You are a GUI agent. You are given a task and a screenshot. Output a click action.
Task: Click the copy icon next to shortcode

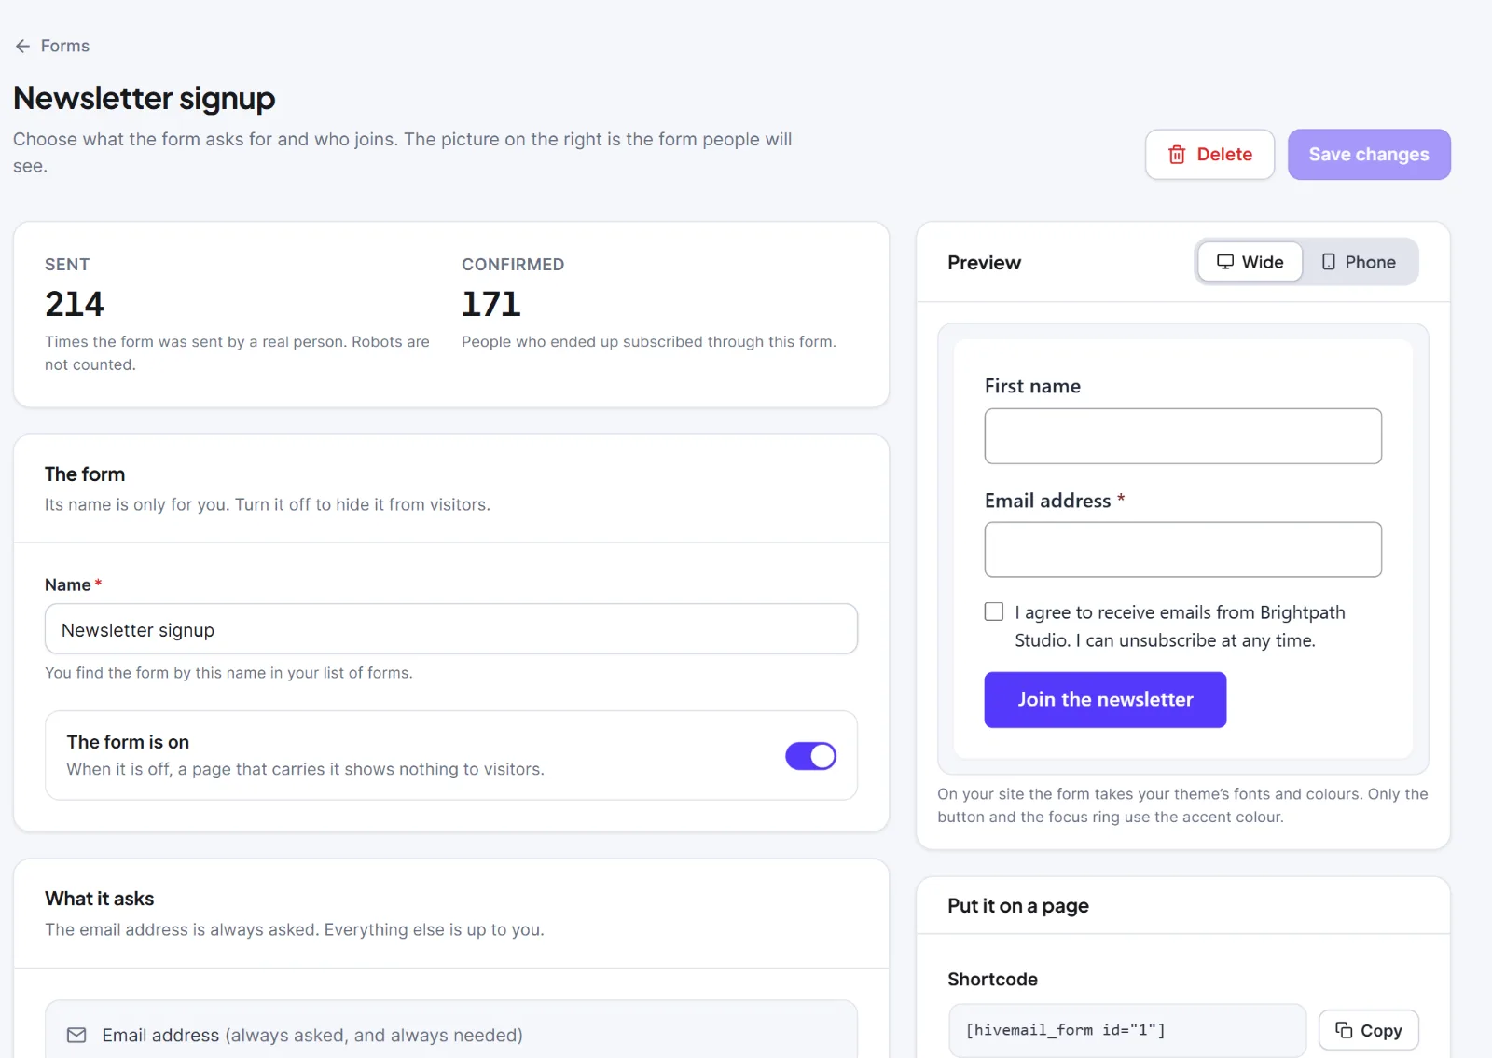(x=1344, y=1030)
